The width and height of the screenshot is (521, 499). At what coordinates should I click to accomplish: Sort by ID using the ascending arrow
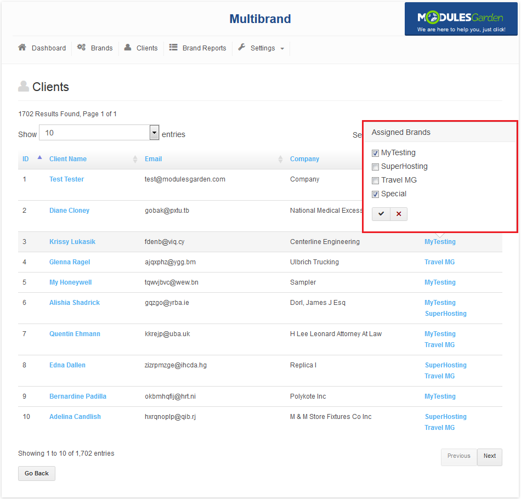pyautogui.click(x=40, y=157)
